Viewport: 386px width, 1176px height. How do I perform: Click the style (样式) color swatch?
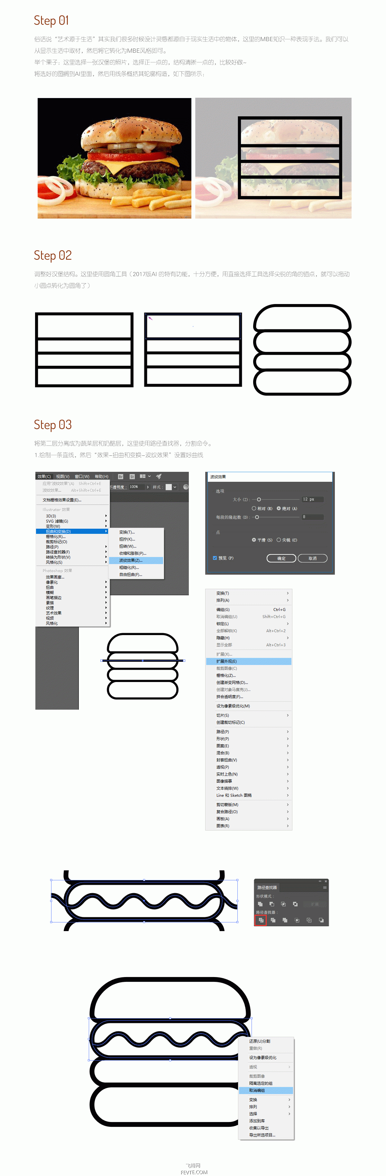169,487
